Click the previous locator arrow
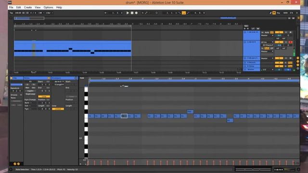Image resolution: width=308 pixels, height=173 pixels. tap(245, 29)
